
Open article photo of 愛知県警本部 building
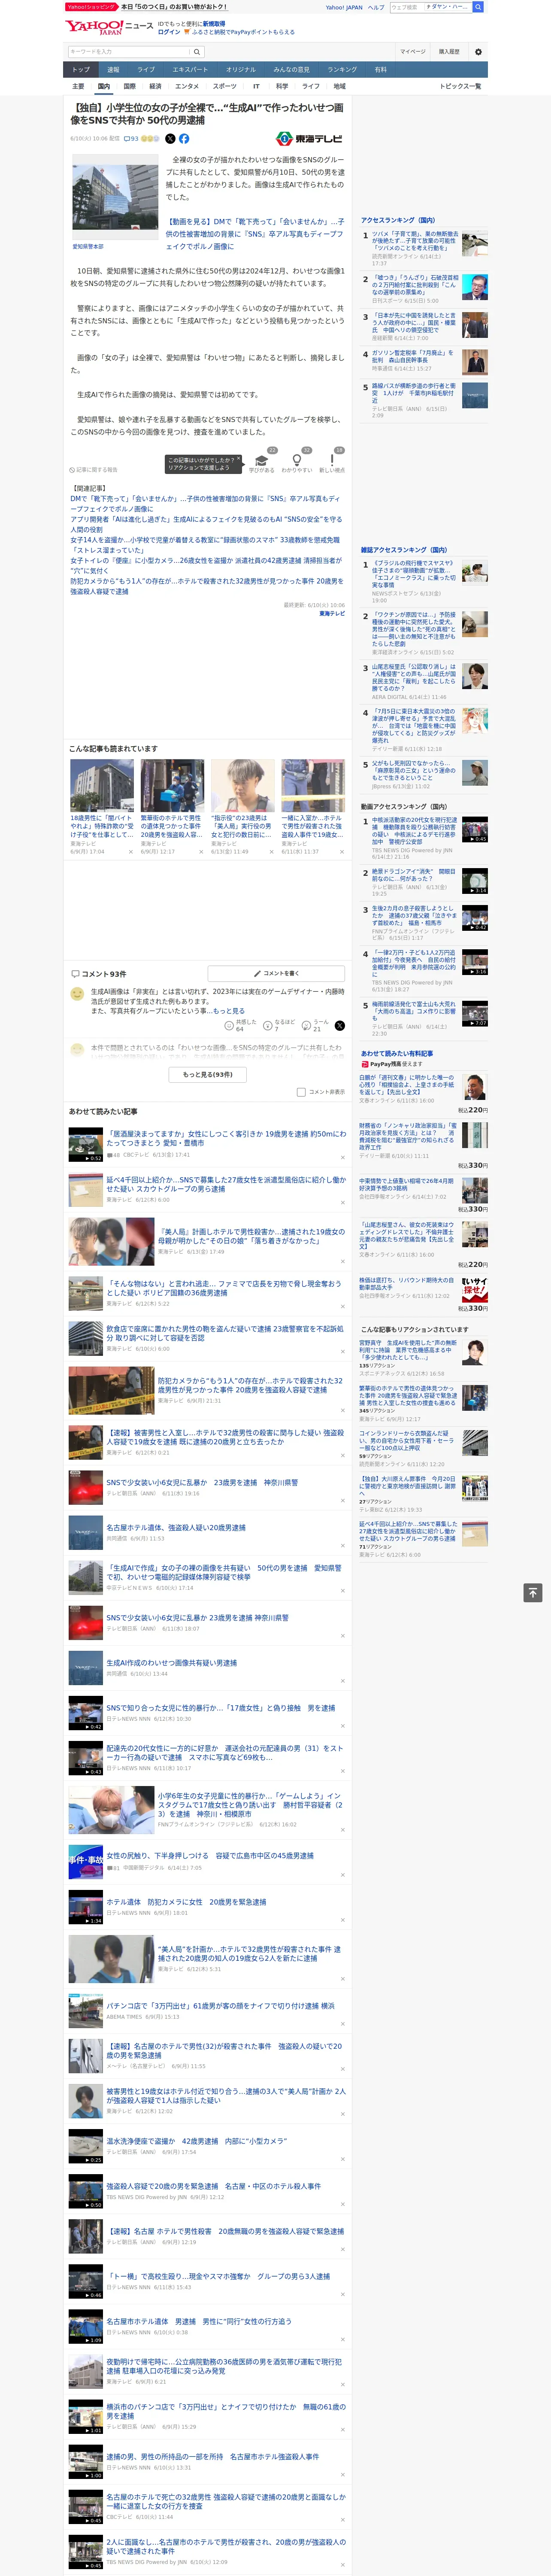point(115,197)
